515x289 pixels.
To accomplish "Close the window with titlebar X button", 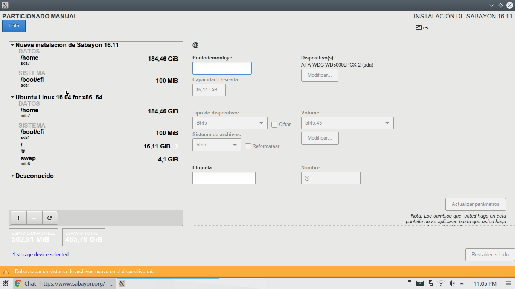I will pos(510,5).
